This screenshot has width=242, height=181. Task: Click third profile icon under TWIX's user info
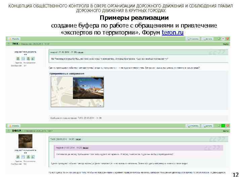coord(28,59)
